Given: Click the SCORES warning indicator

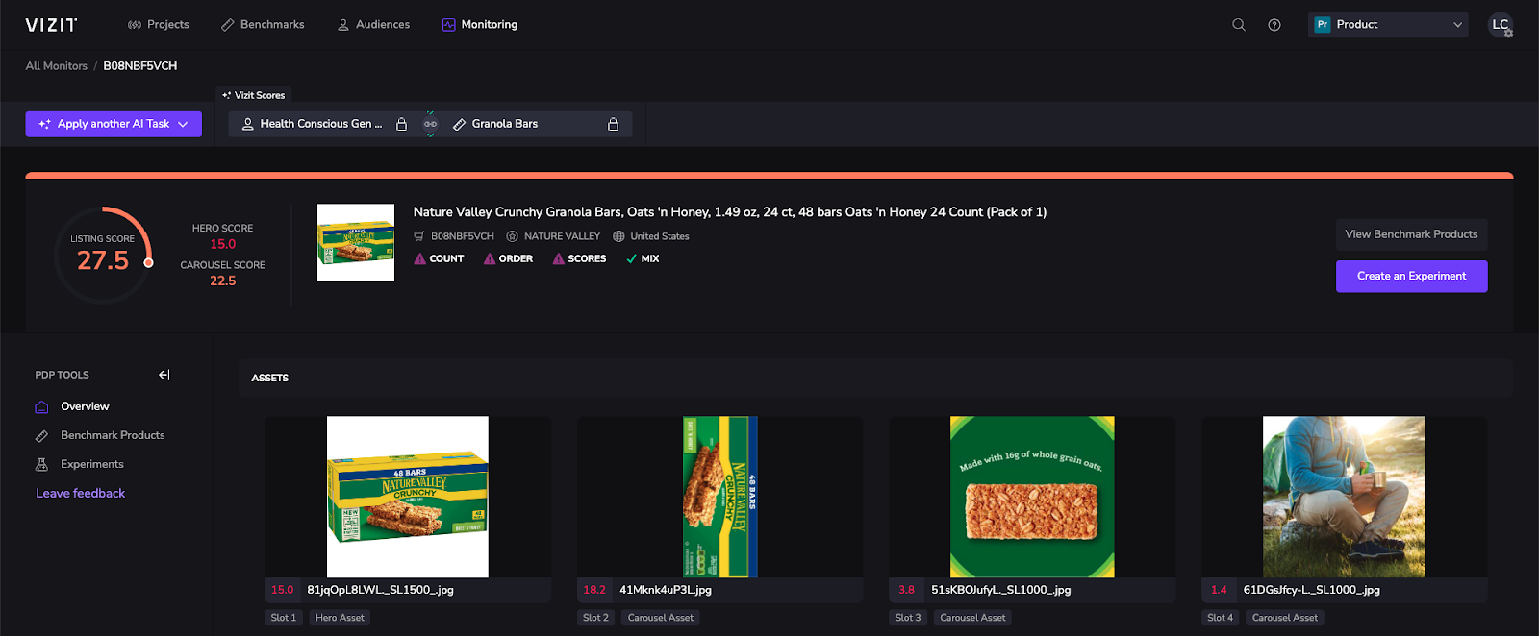Looking at the screenshot, I should tap(579, 258).
